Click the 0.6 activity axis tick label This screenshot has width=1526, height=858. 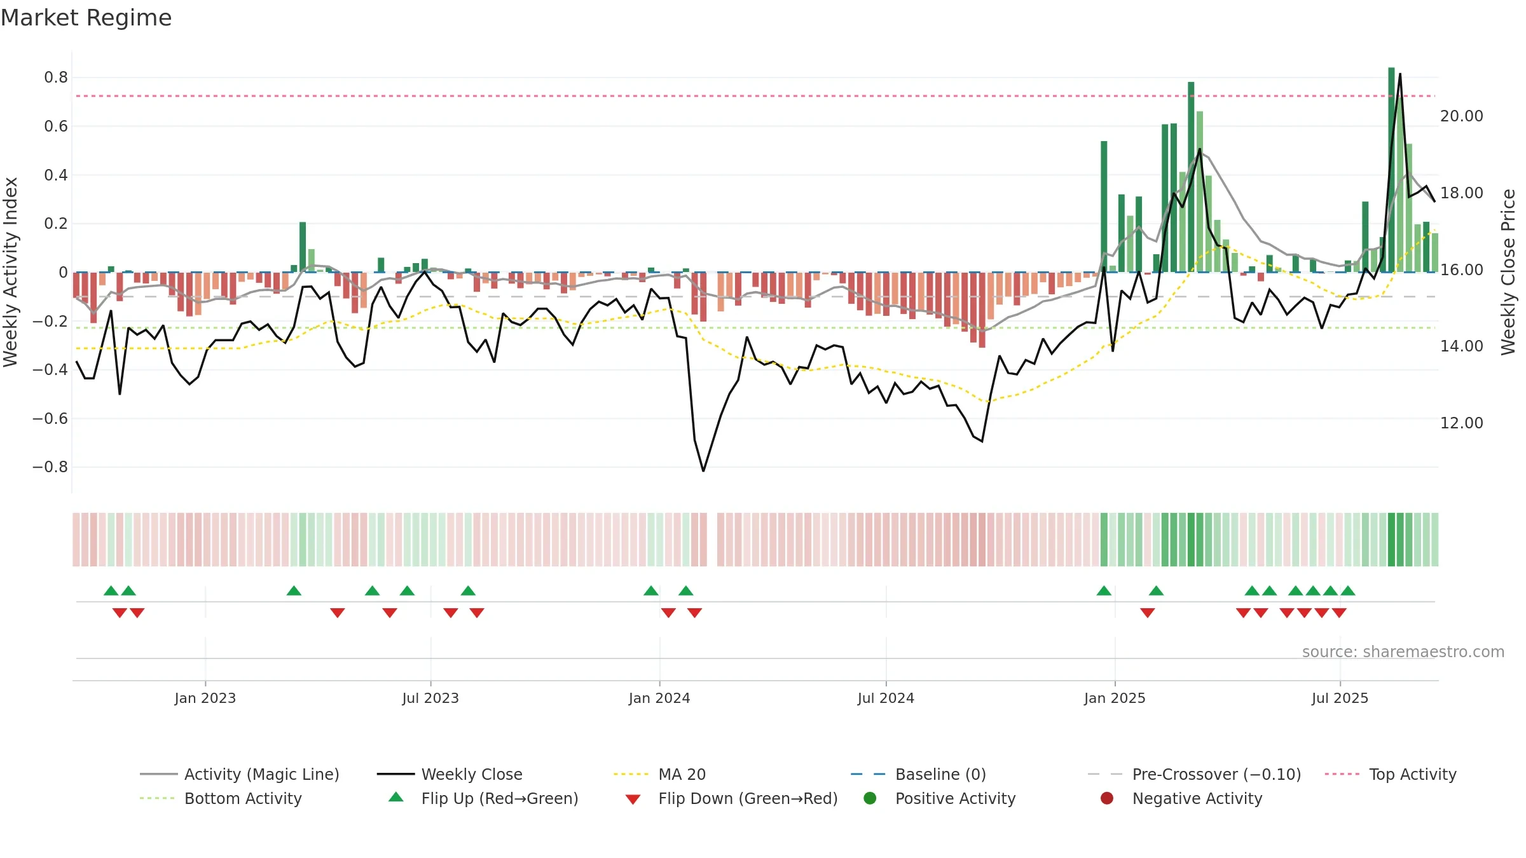tap(56, 126)
